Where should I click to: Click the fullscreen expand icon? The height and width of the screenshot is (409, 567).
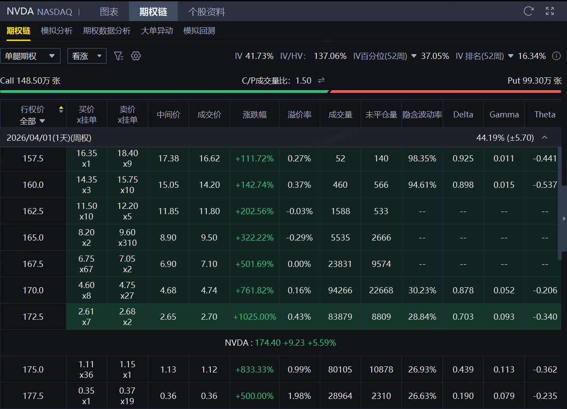tap(550, 11)
